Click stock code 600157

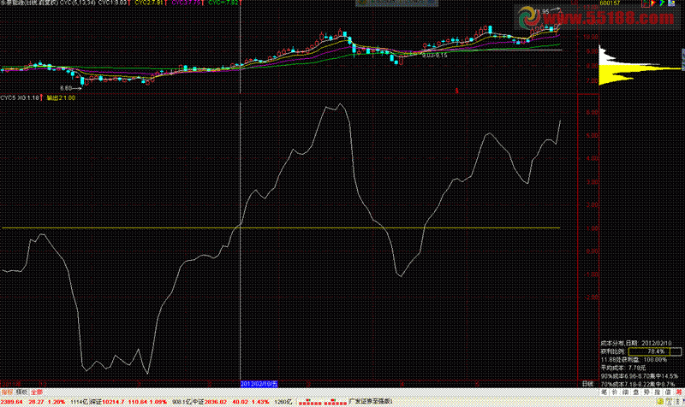tap(610, 3)
